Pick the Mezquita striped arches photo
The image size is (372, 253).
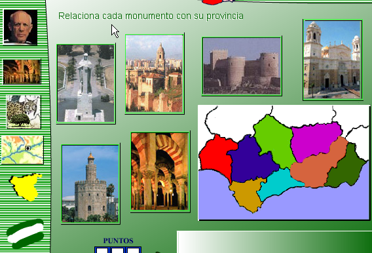click(160, 172)
